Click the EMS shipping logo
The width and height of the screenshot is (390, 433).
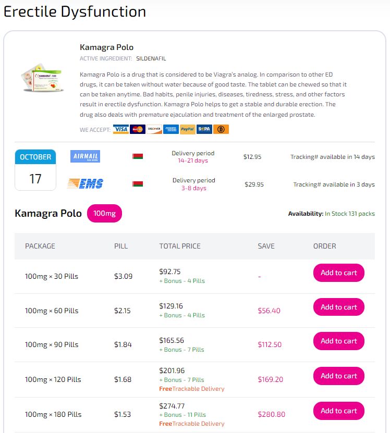click(x=85, y=183)
